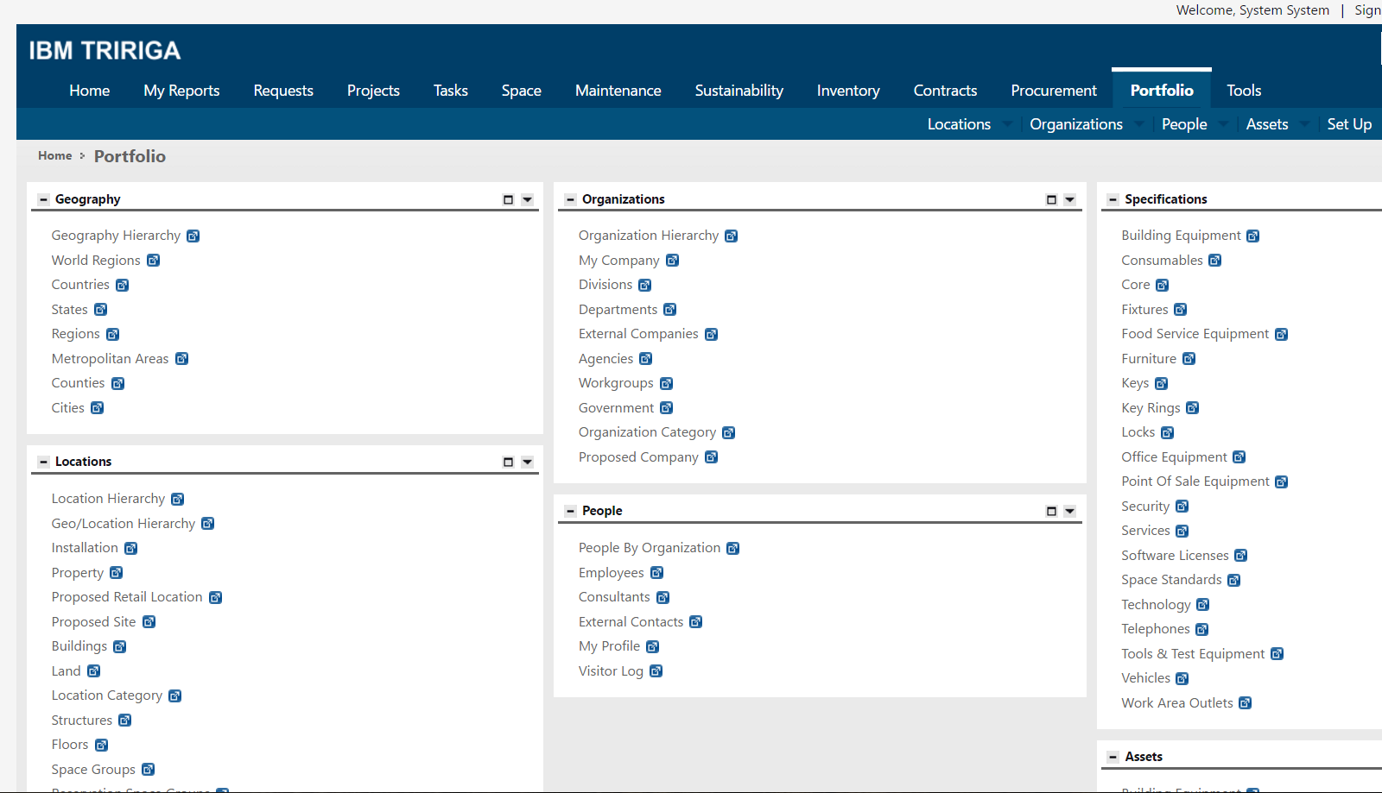This screenshot has height=793, width=1382.
Task: Open Tools & Test Equipment popup icon
Action: pyautogui.click(x=1277, y=654)
